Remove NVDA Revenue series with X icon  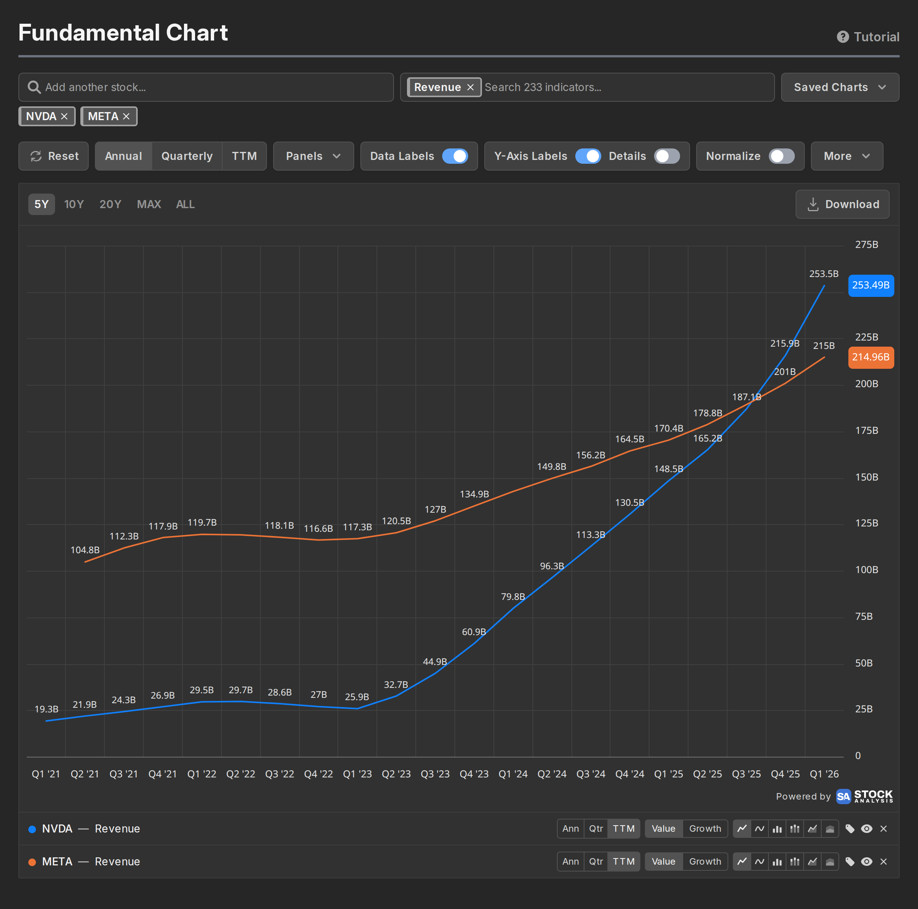[x=883, y=829]
